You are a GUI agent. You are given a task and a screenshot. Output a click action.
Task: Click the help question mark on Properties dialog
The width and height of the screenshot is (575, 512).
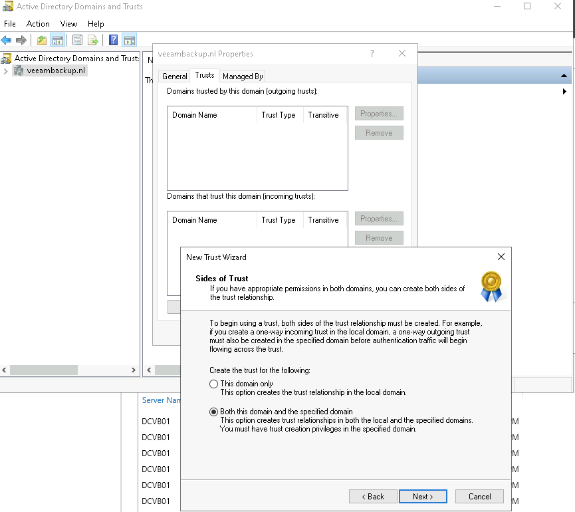[372, 54]
